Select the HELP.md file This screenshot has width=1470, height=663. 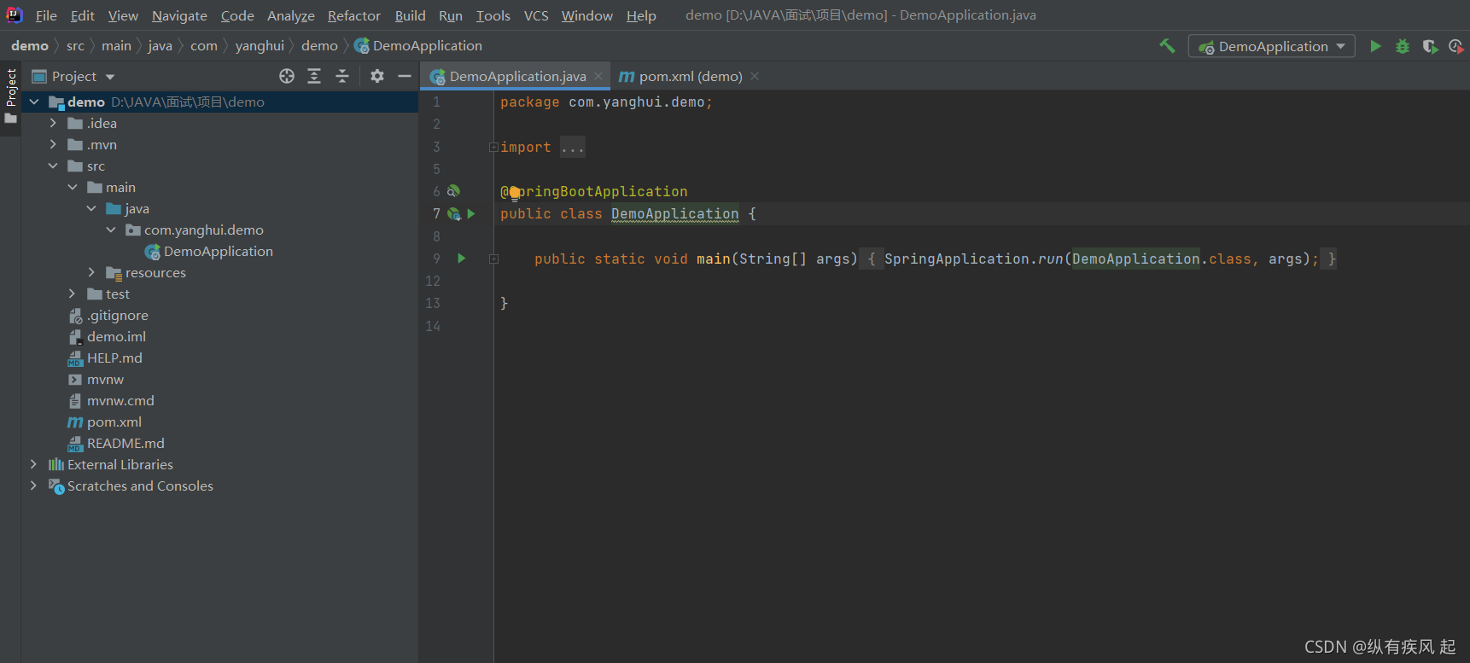coord(114,358)
